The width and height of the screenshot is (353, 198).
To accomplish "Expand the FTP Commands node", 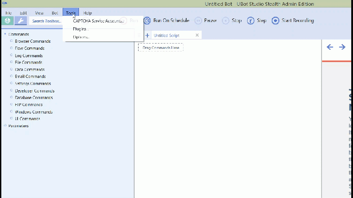I will tap(11, 104).
